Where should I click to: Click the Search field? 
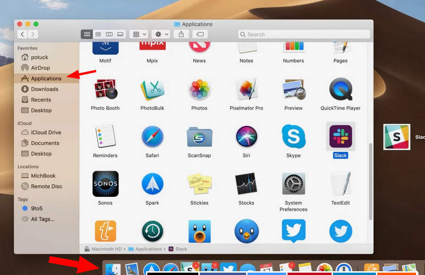coord(304,34)
